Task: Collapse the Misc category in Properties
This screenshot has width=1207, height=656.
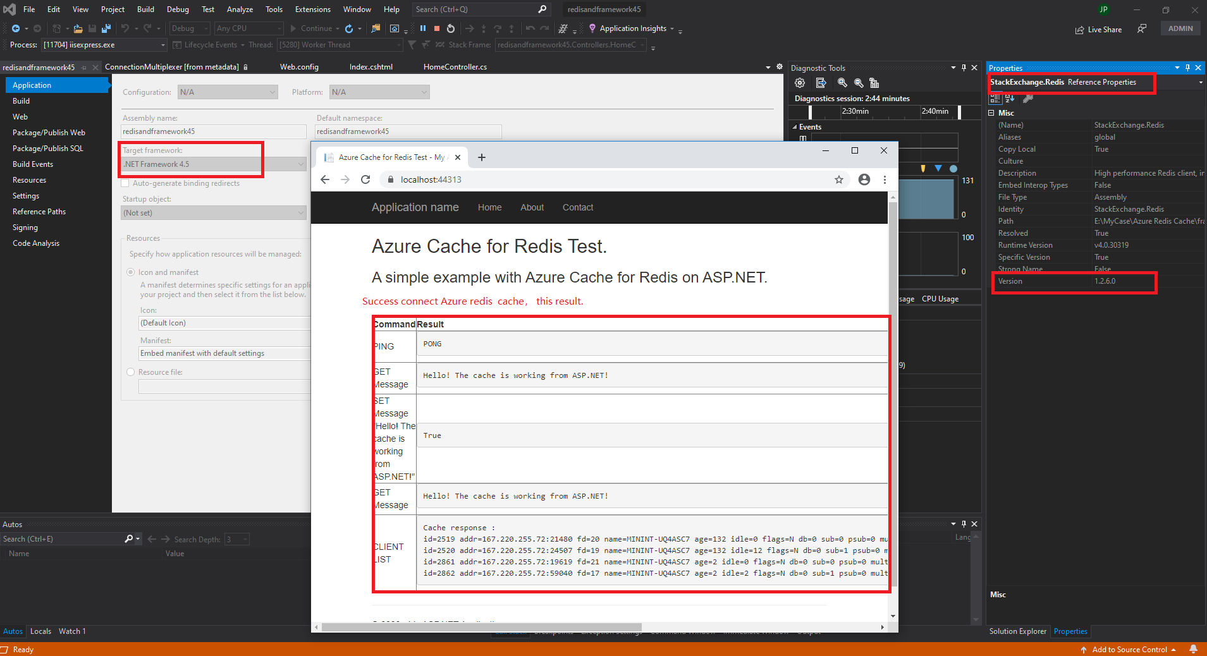Action: [991, 113]
